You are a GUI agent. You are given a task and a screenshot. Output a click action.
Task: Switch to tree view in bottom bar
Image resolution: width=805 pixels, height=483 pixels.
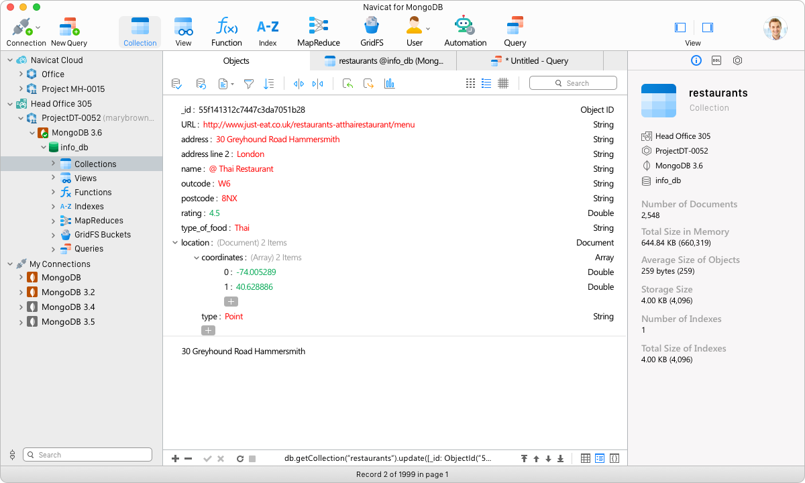tap(600, 459)
